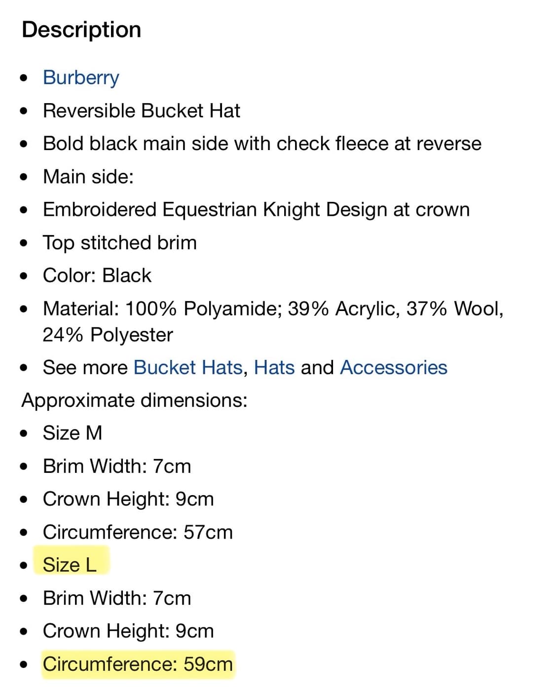Click the Main side: list item
Image resolution: width=555 pixels, height=697 pixels.
point(88,177)
